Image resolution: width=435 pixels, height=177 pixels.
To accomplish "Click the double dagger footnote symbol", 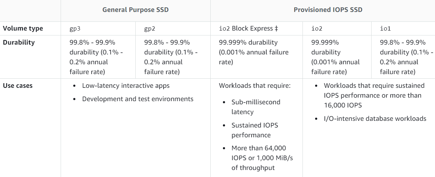I will [x=276, y=29].
